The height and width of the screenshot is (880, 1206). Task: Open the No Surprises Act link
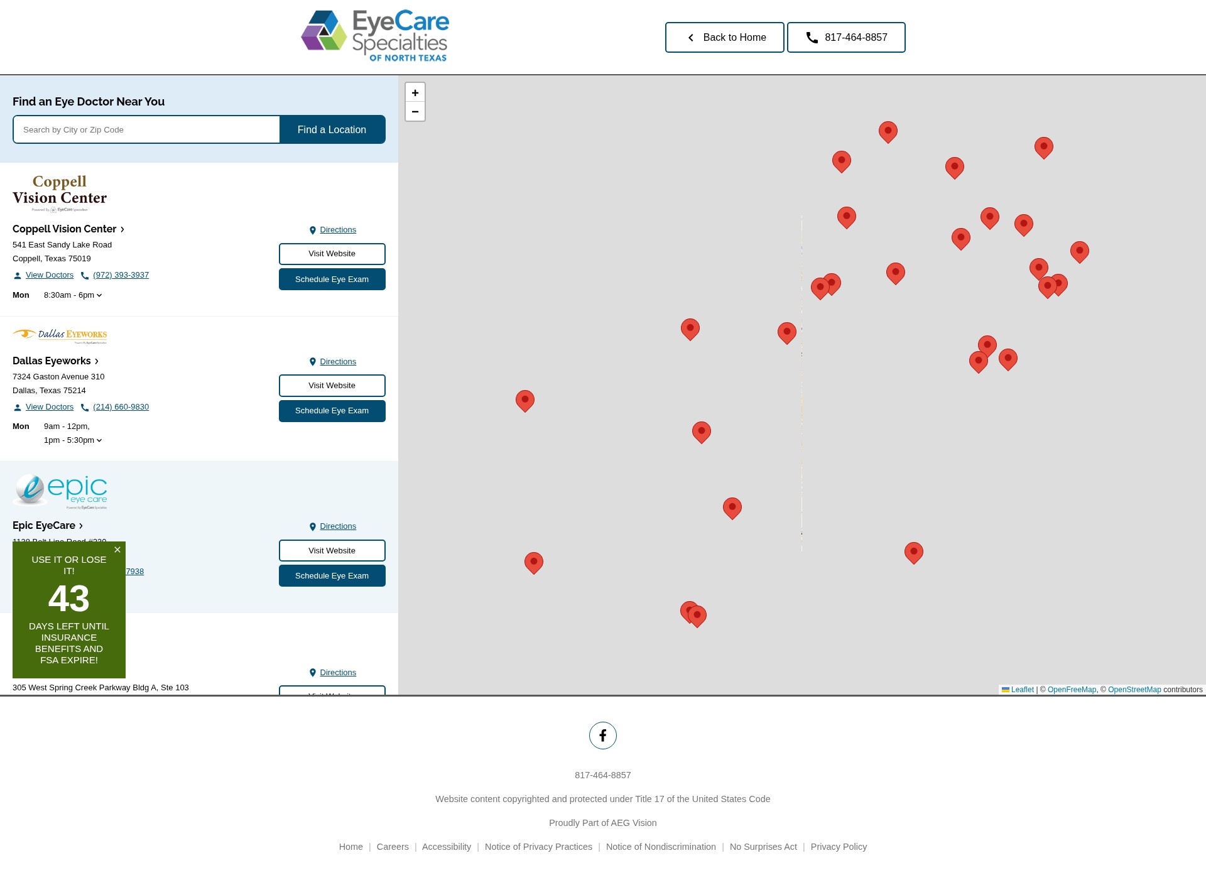763,847
